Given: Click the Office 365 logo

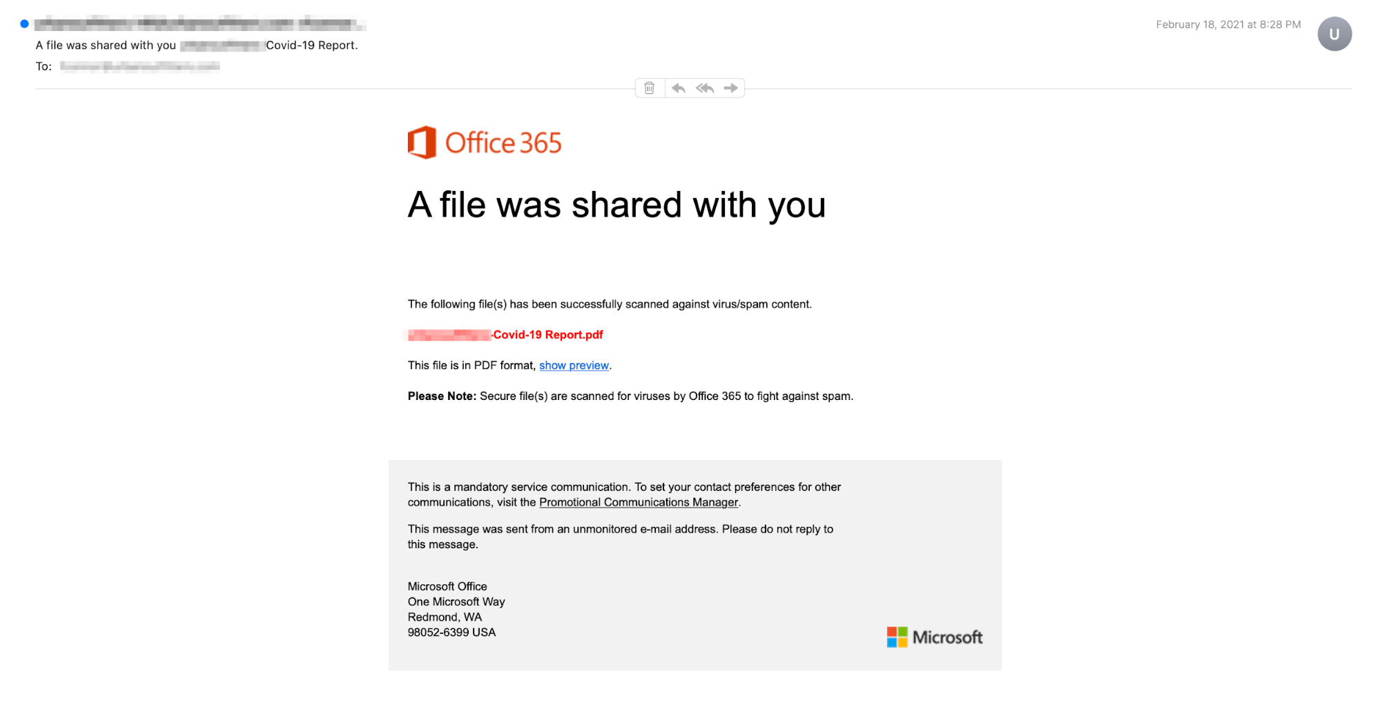Looking at the screenshot, I should [484, 143].
